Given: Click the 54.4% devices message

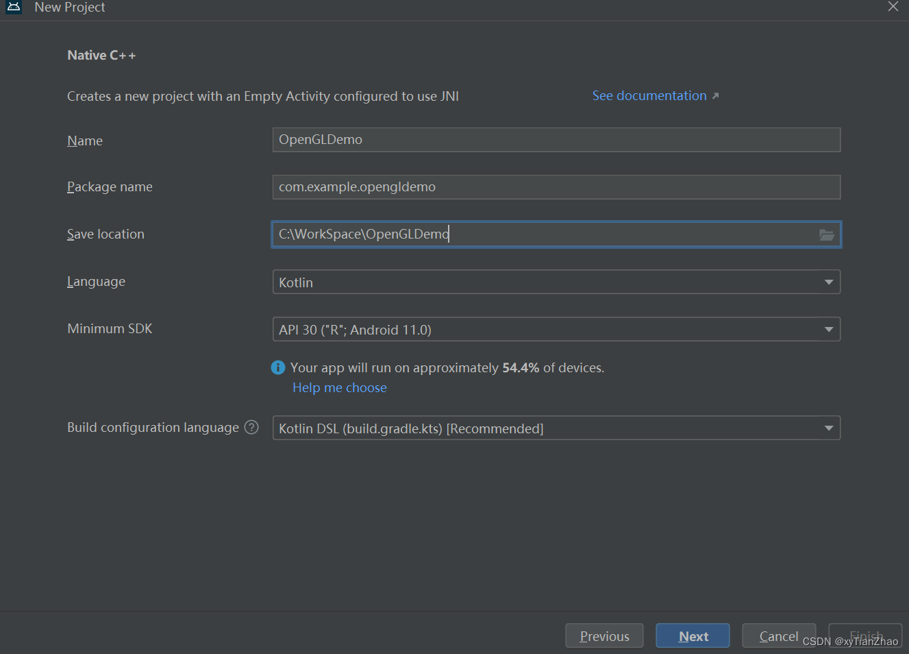Looking at the screenshot, I should point(447,368).
